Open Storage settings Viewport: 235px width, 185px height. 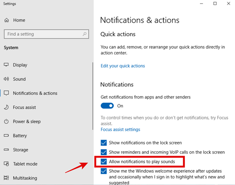click(20, 150)
